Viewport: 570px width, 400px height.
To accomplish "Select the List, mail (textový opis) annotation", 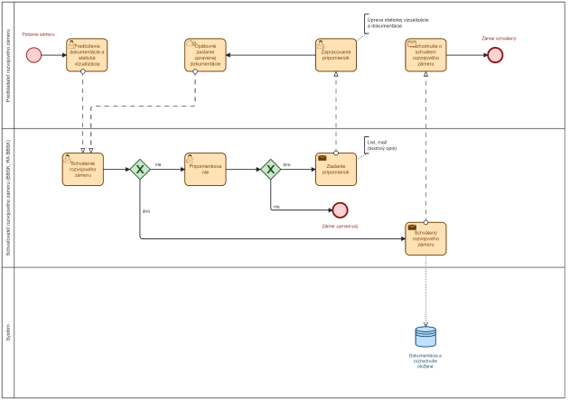I will (x=380, y=145).
